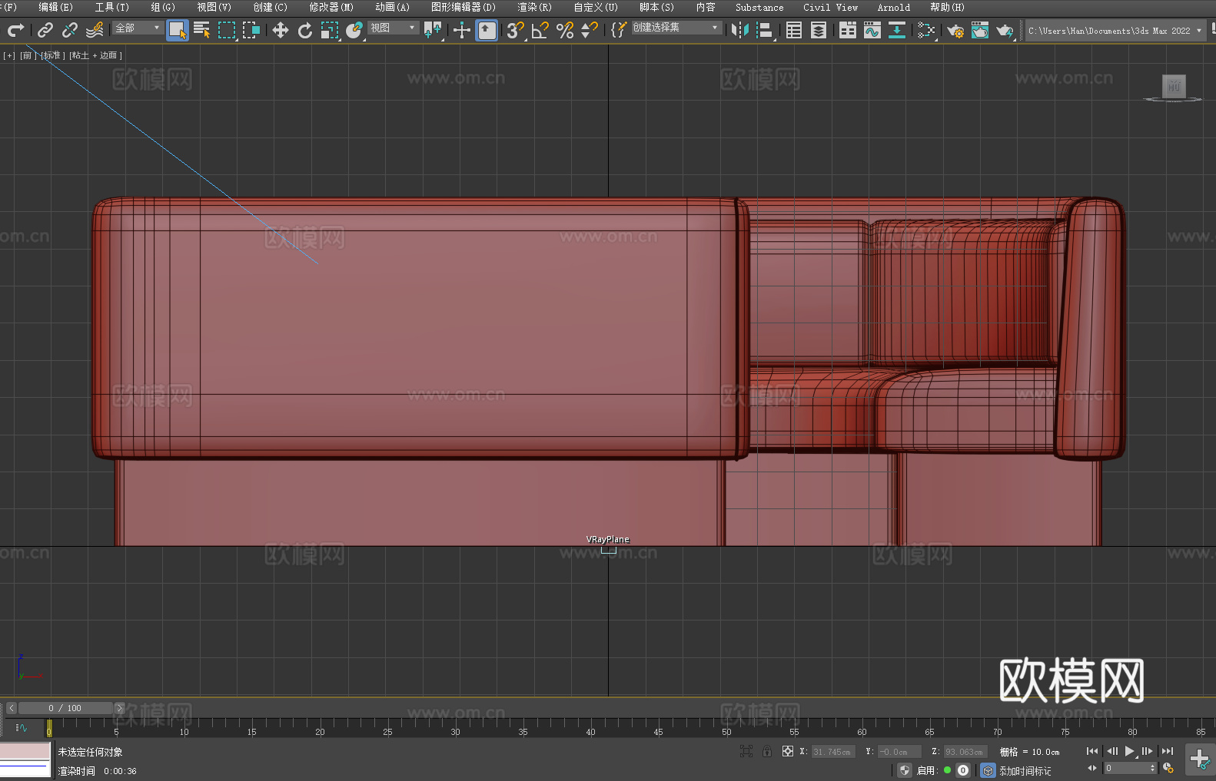
Task: Click the time slider 0 / 100 handle
Action: (65, 708)
